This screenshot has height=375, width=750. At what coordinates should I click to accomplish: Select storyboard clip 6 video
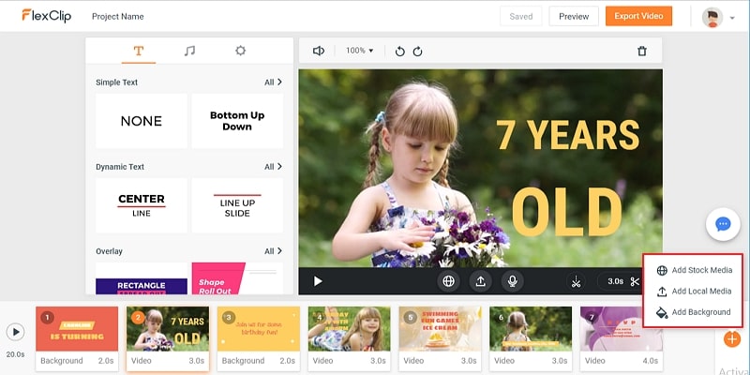tap(531, 338)
